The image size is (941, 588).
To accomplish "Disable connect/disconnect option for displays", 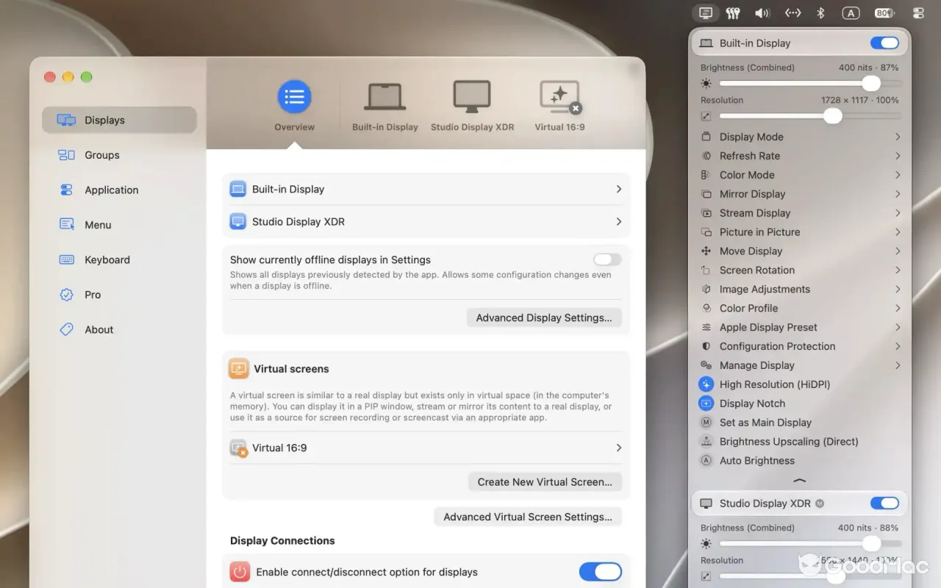I will 600,572.
